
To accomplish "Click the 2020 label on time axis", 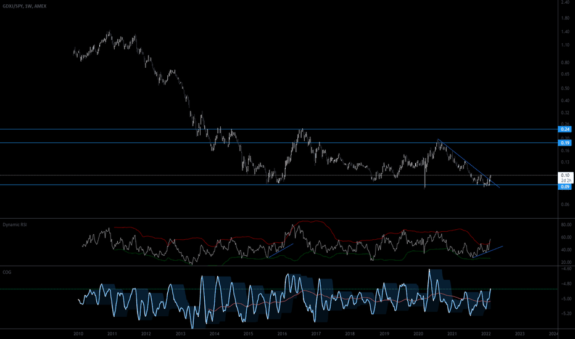I will click(x=418, y=334).
